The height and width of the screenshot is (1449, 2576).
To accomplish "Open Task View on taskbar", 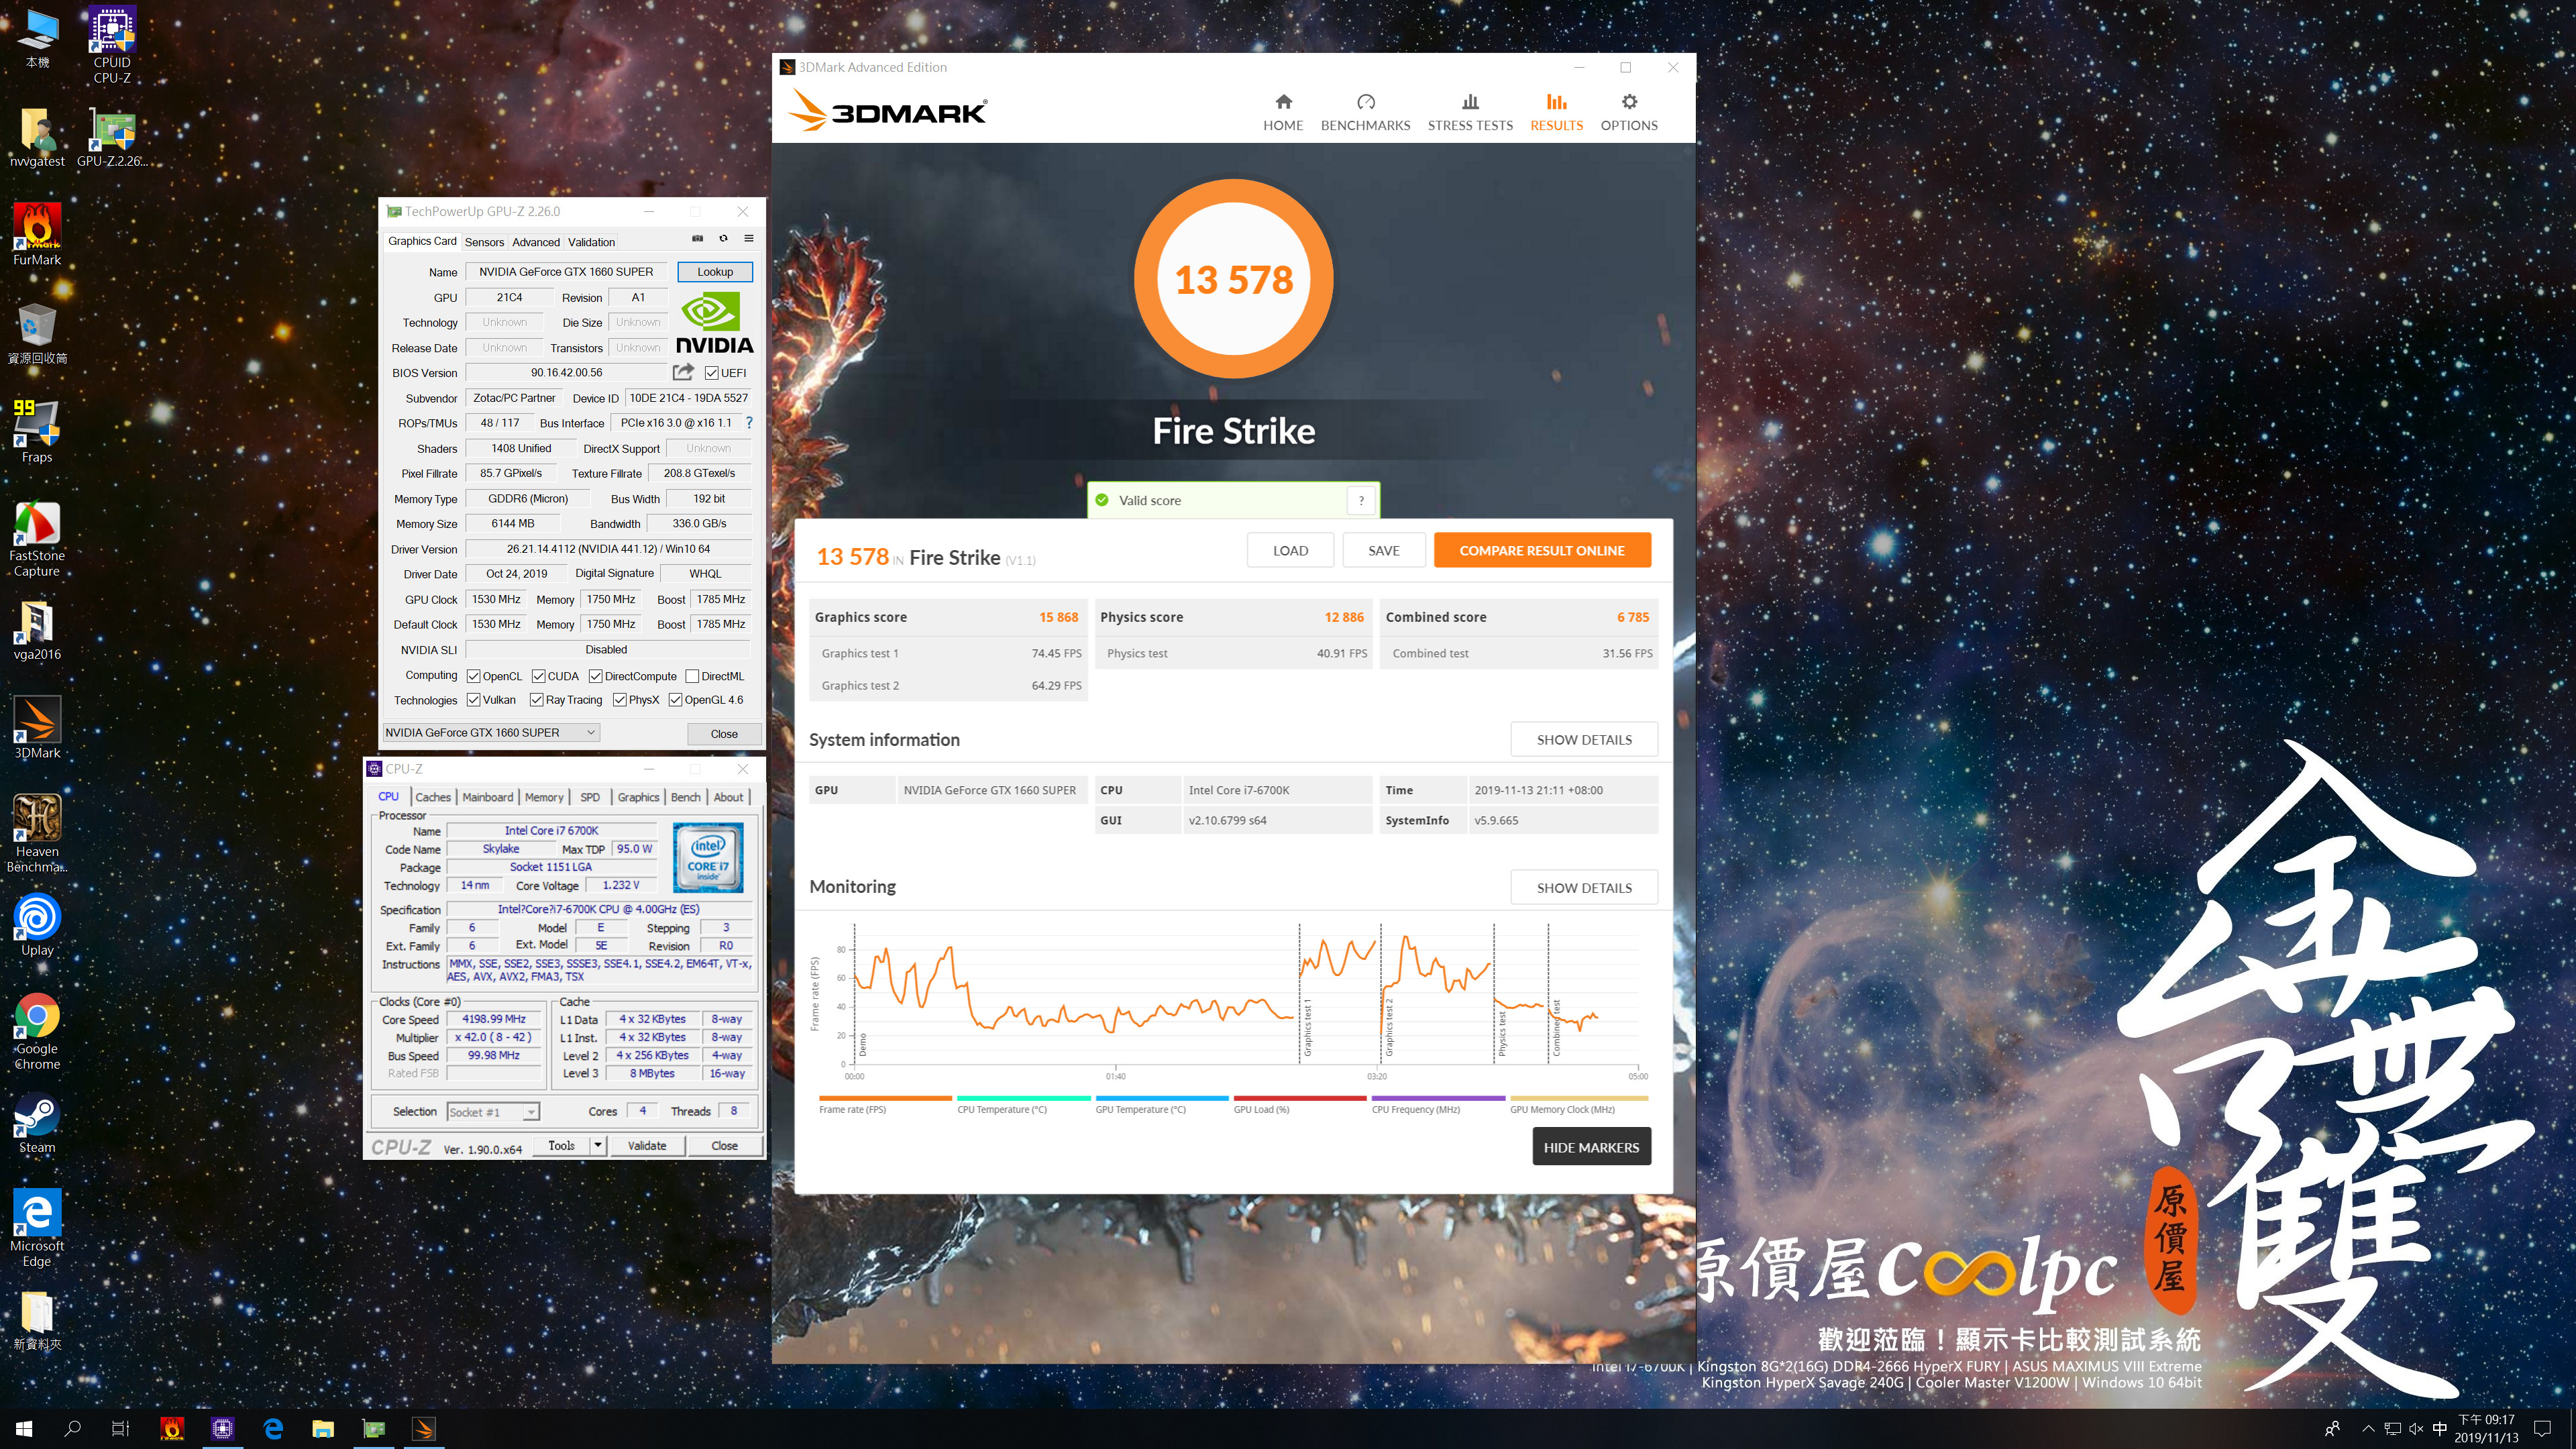I will click(x=120, y=1429).
